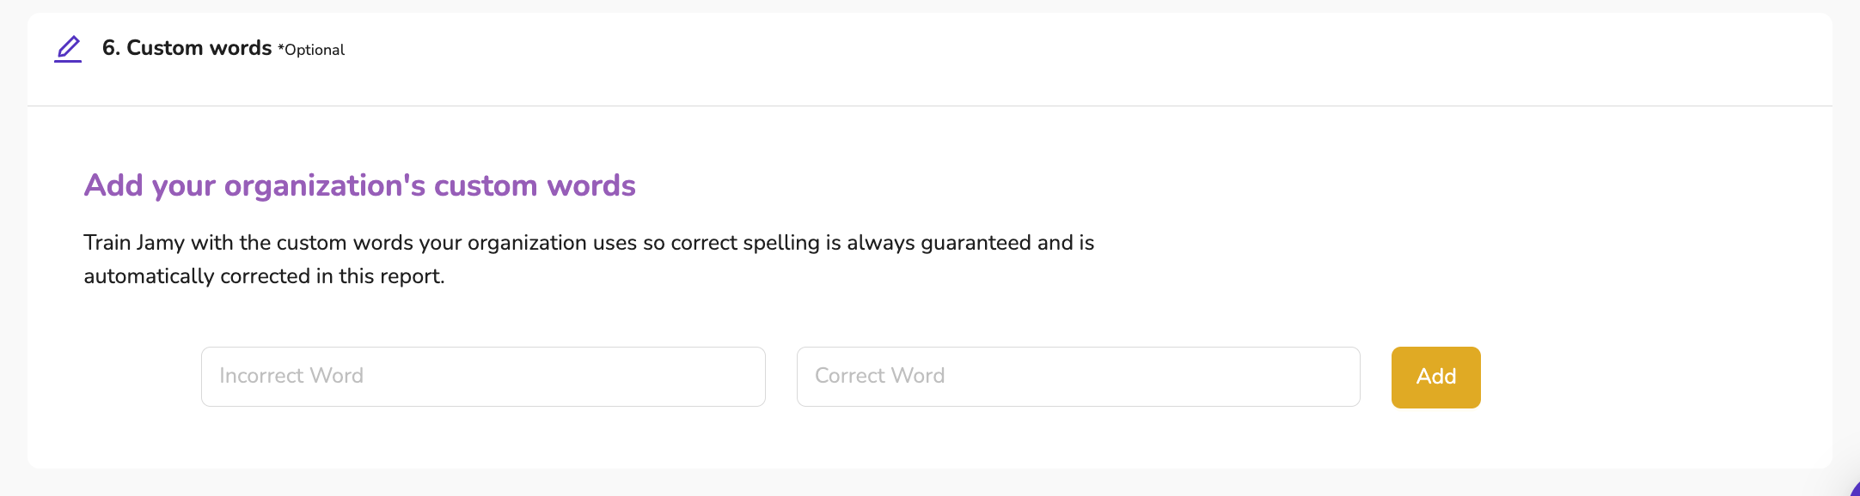Place the cursor in the 'Incorrect Word' placeholder

click(291, 376)
